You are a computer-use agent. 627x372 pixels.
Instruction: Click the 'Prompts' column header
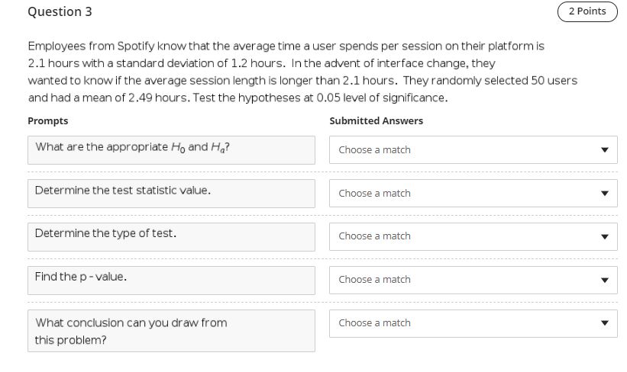47,121
